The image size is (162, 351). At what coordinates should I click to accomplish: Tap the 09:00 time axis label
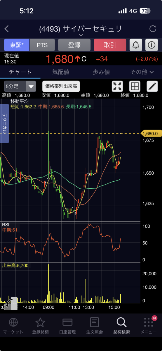[x=48, y=307]
